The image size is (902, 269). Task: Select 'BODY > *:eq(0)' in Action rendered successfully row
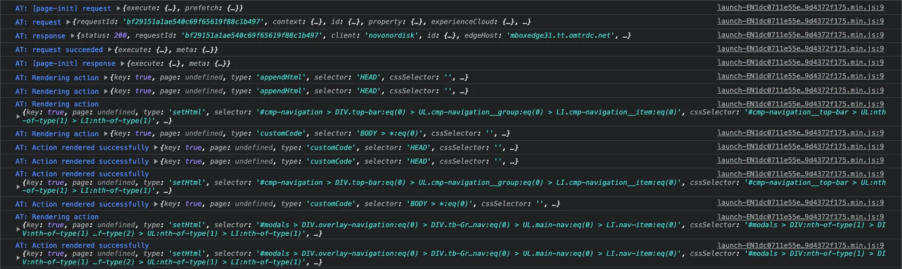441,204
